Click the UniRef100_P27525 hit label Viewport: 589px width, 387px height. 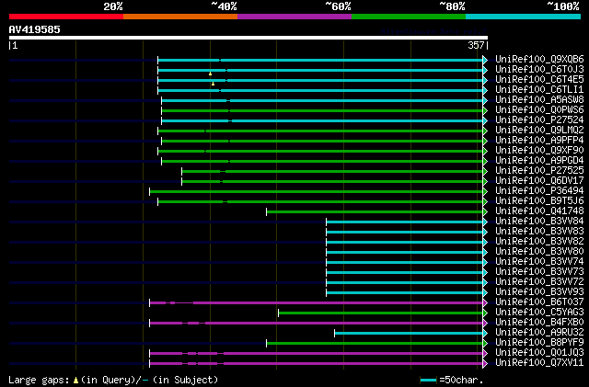point(539,171)
